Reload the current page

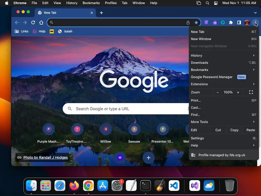[33, 22]
